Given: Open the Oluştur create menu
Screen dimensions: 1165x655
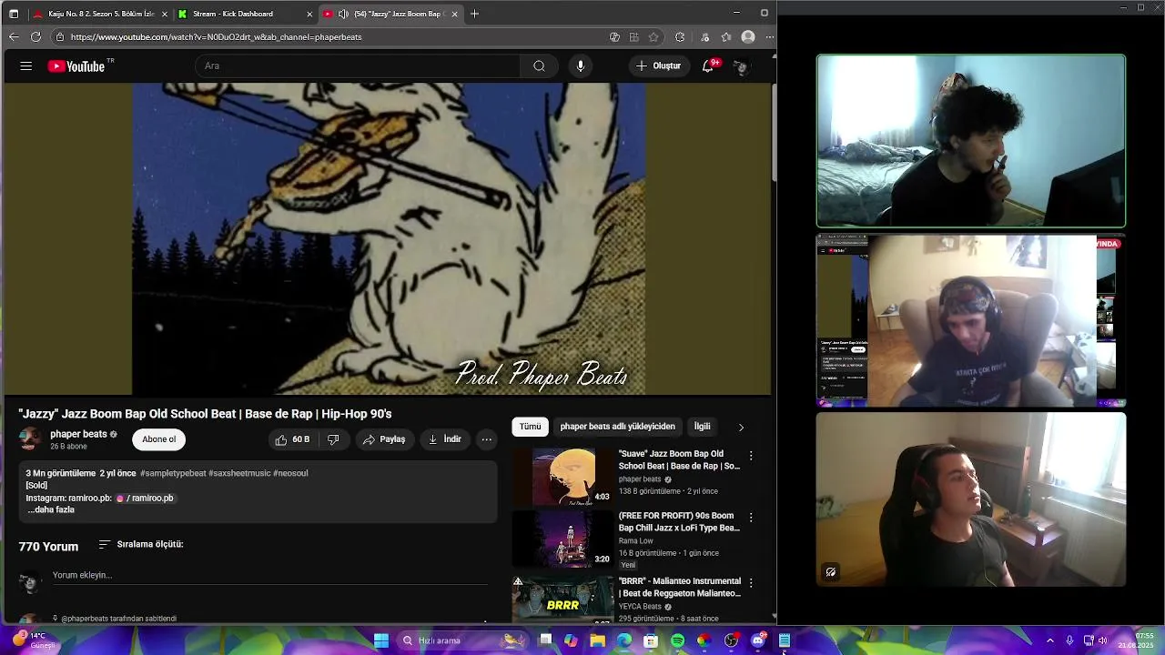Looking at the screenshot, I should (659, 65).
